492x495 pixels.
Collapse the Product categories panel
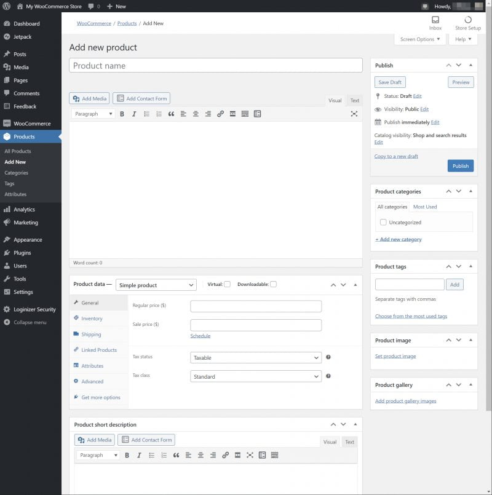coord(471,191)
